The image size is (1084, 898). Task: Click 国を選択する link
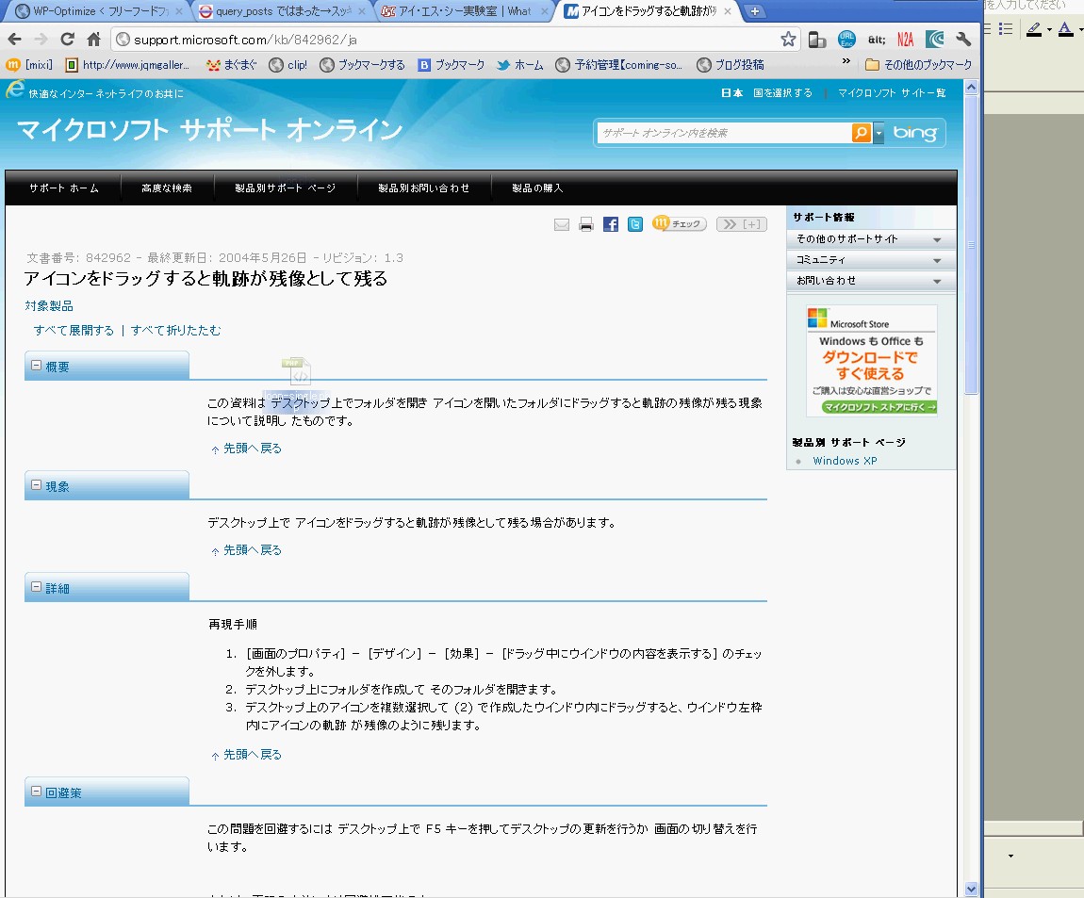782,92
